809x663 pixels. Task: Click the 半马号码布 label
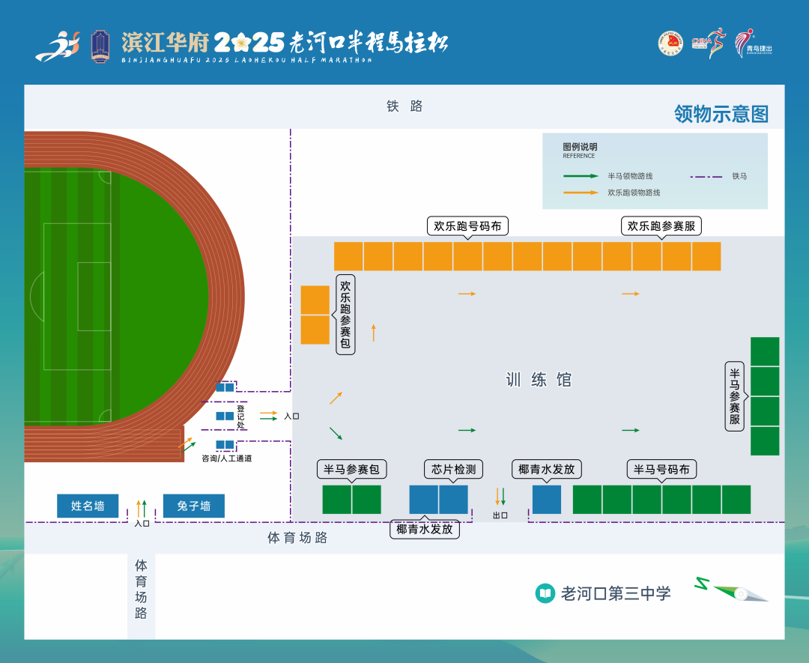click(661, 470)
